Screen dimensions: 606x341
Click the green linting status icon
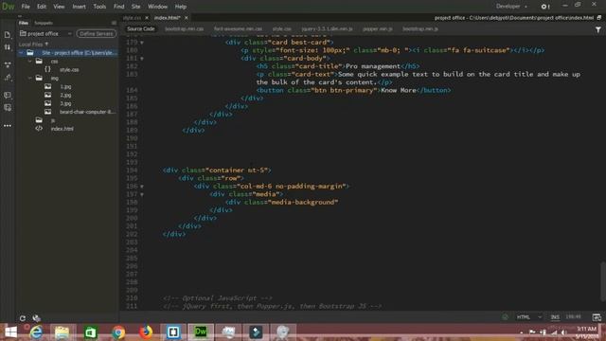(505, 317)
